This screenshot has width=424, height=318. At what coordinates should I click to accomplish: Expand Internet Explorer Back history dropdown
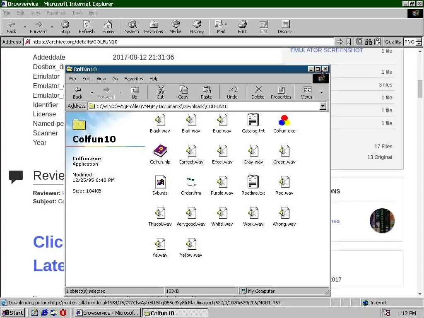coord(25,27)
